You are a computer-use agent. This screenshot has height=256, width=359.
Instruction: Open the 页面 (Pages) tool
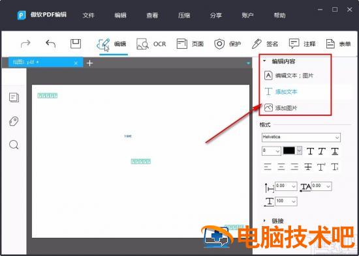tap(190, 44)
